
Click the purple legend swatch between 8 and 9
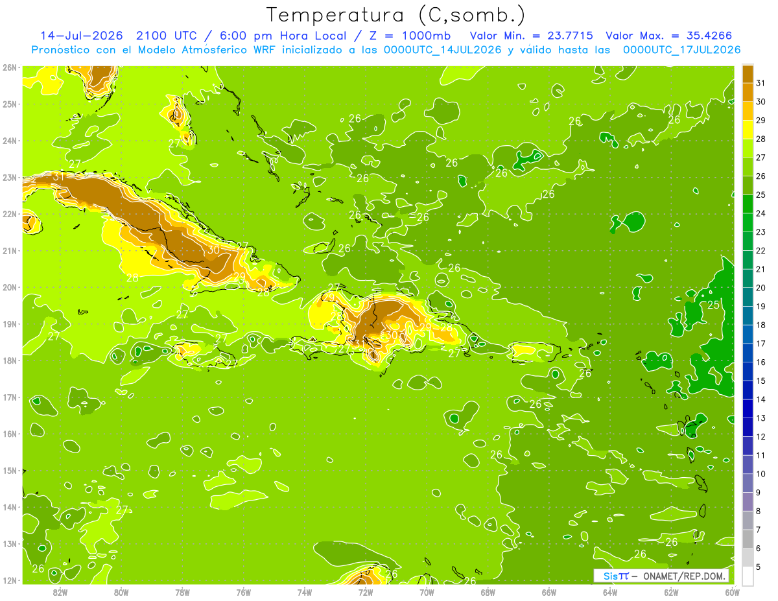(748, 502)
